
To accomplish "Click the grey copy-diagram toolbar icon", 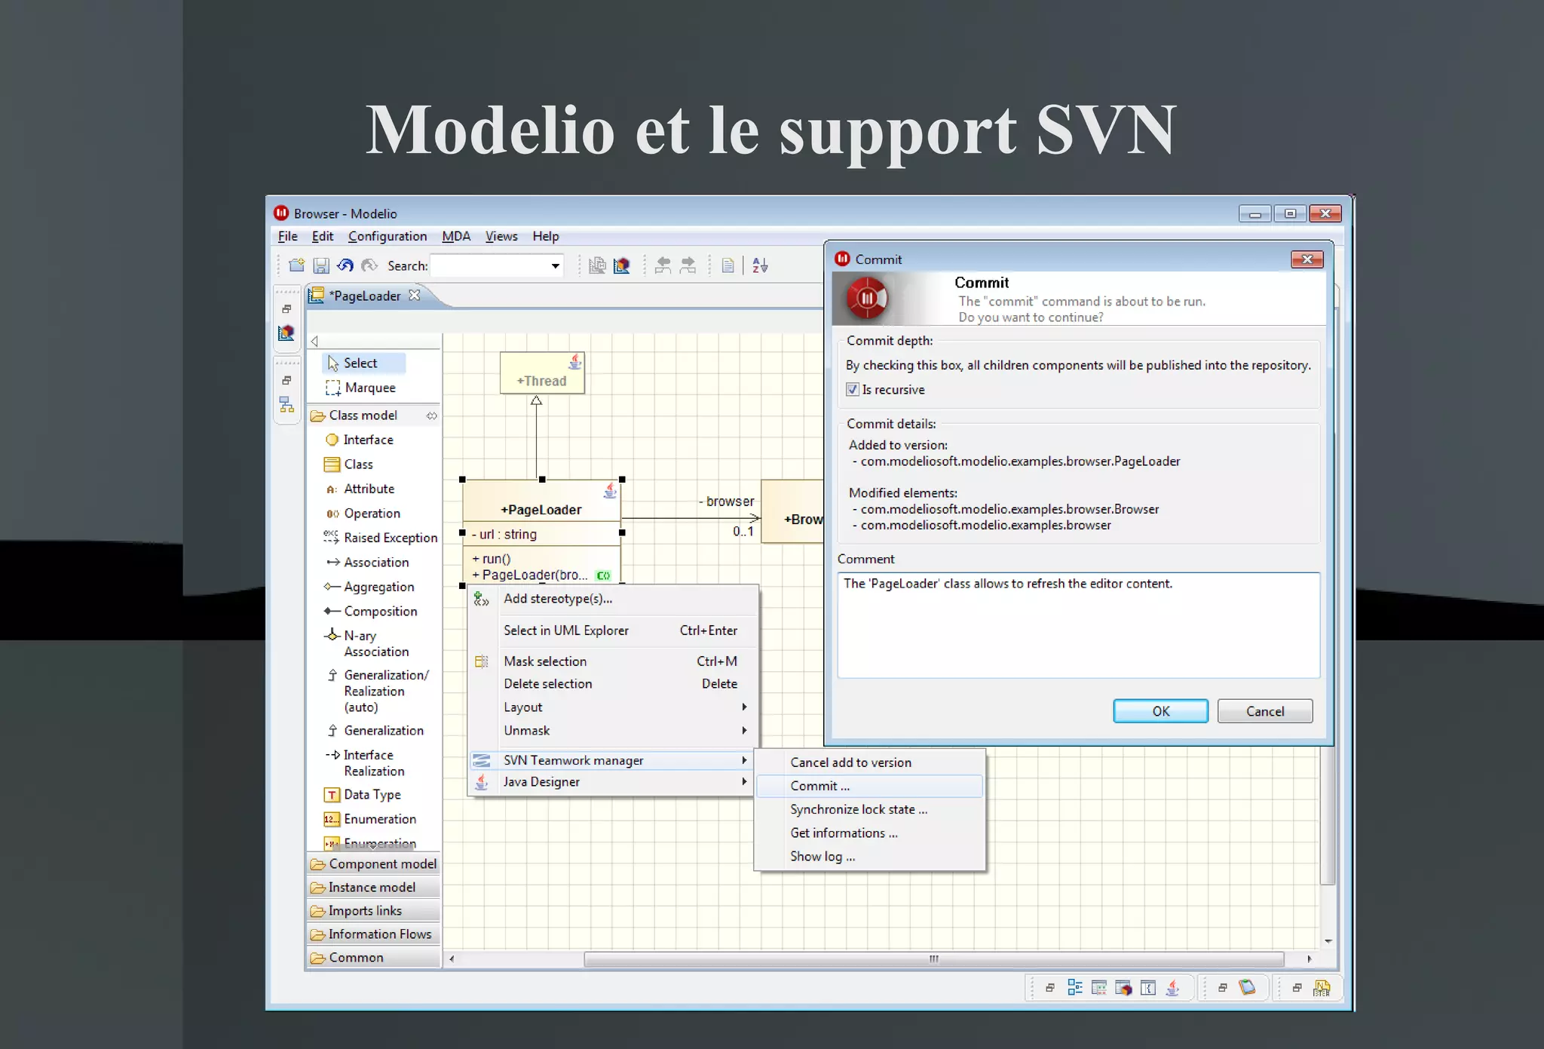I will [x=597, y=265].
